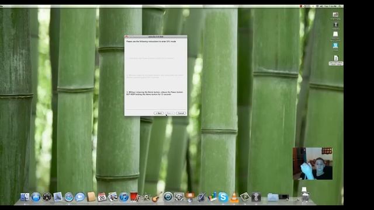Open Address Book in the Dock
Screen dimensions: 374x210
pyautogui.click(x=91, y=197)
